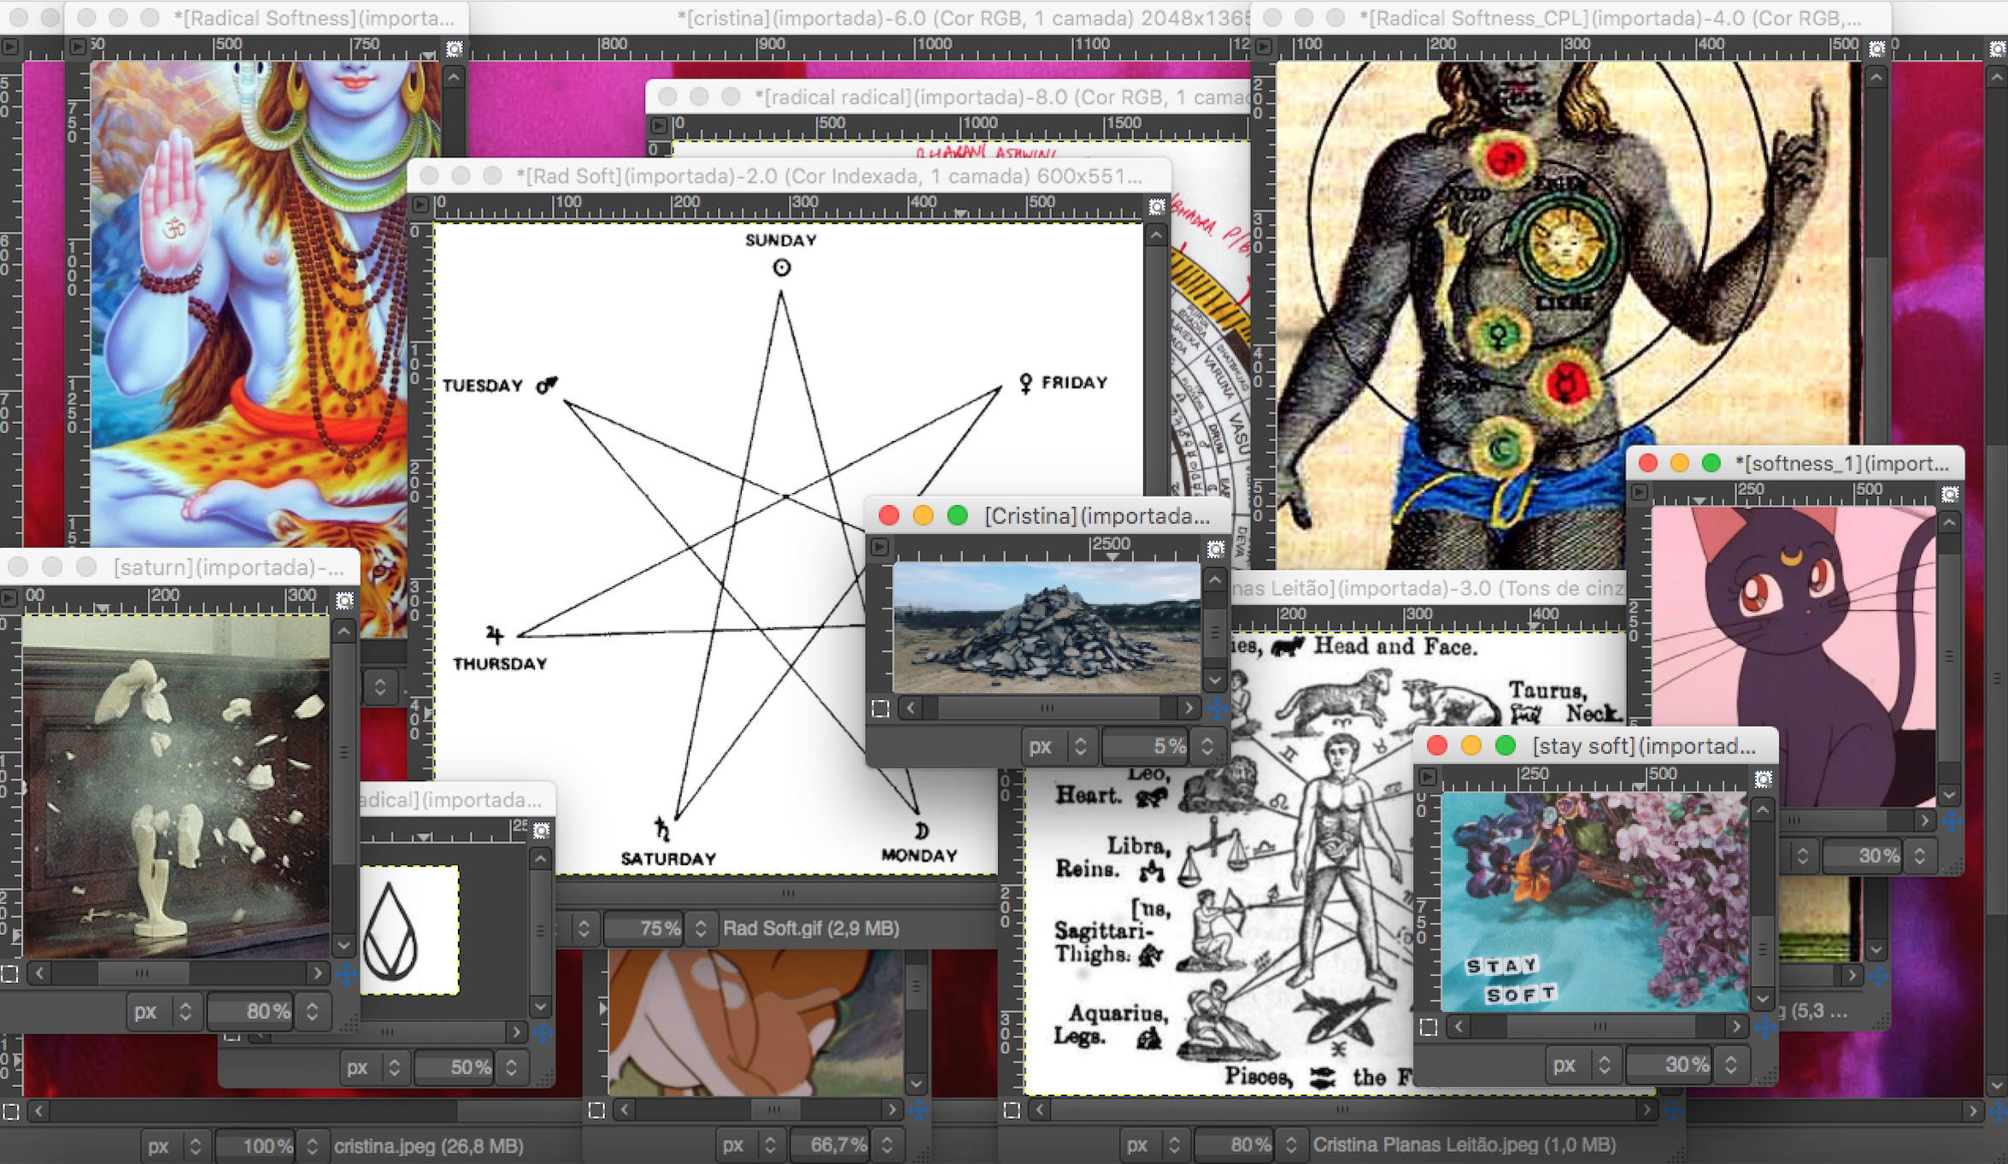Click the scroll-up arrow in the stay soft window
Screen dimensions: 2008x1164
1763,808
